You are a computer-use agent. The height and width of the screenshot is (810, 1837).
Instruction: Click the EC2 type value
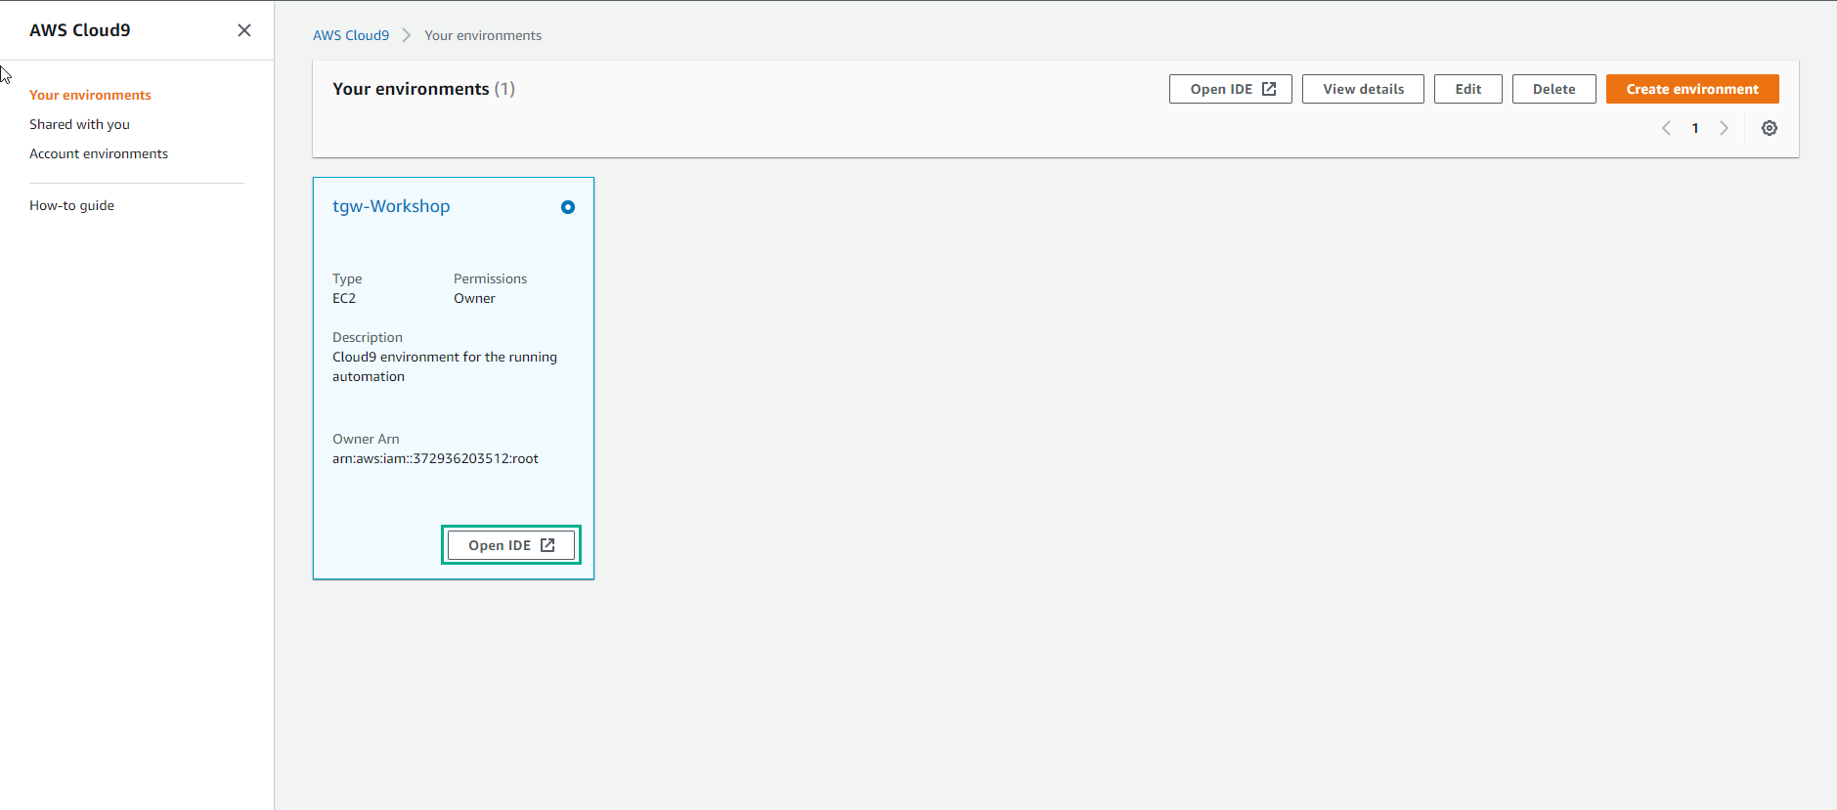[x=344, y=298]
